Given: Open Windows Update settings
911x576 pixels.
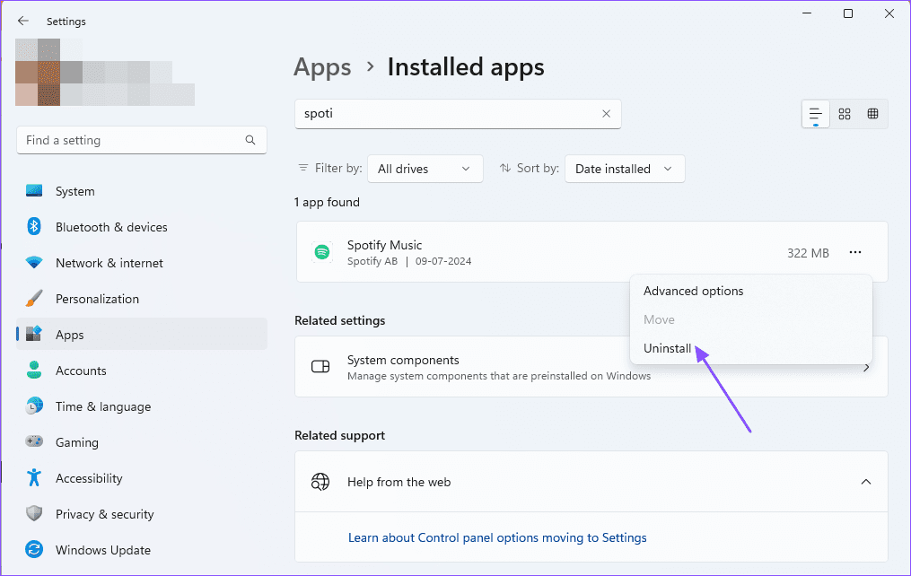Looking at the screenshot, I should pos(142,550).
